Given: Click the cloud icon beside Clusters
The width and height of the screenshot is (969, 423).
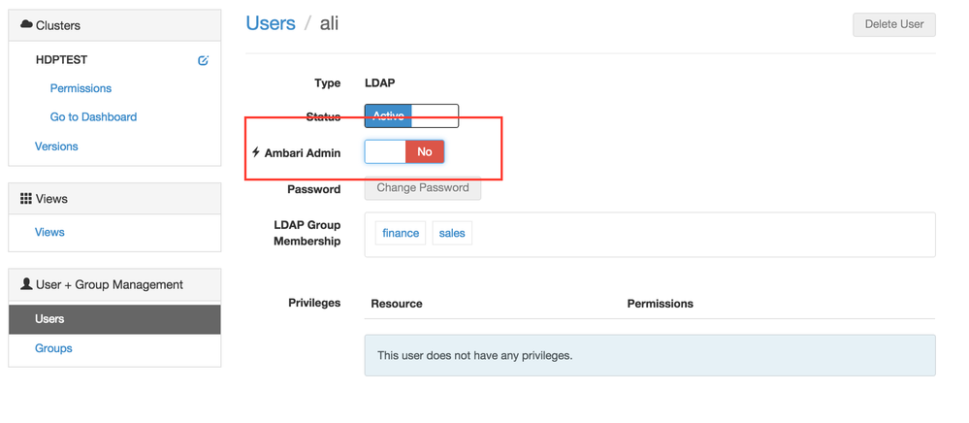Looking at the screenshot, I should tap(26, 24).
